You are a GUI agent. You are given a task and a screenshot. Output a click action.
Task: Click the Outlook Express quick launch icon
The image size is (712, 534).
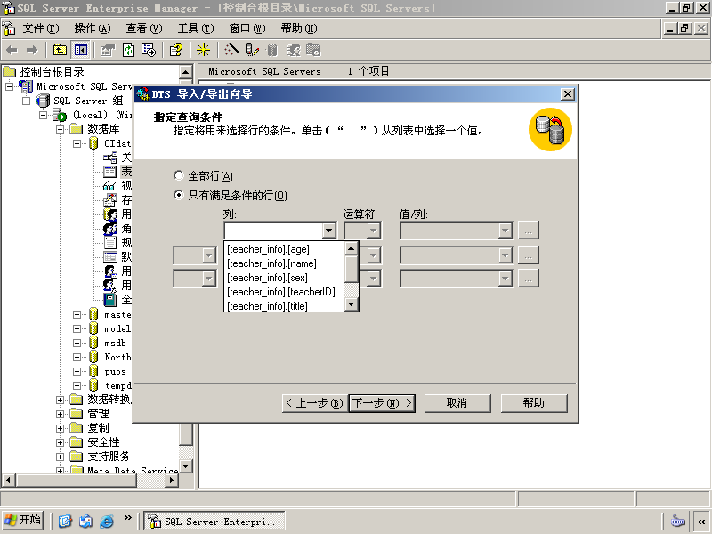click(x=85, y=521)
